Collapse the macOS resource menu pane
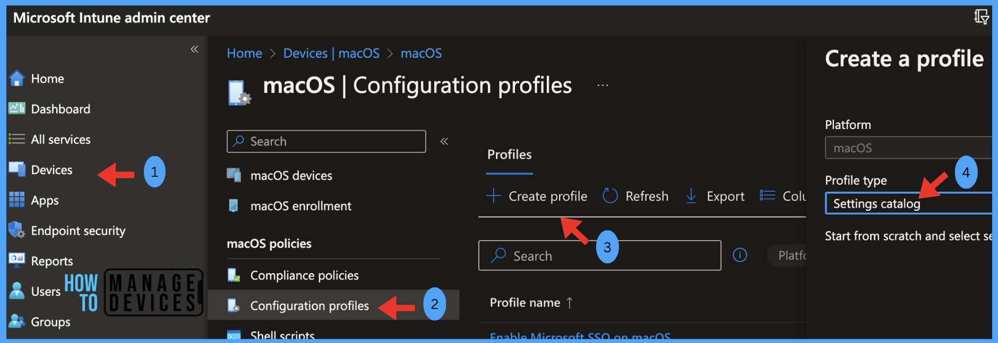 pos(444,141)
